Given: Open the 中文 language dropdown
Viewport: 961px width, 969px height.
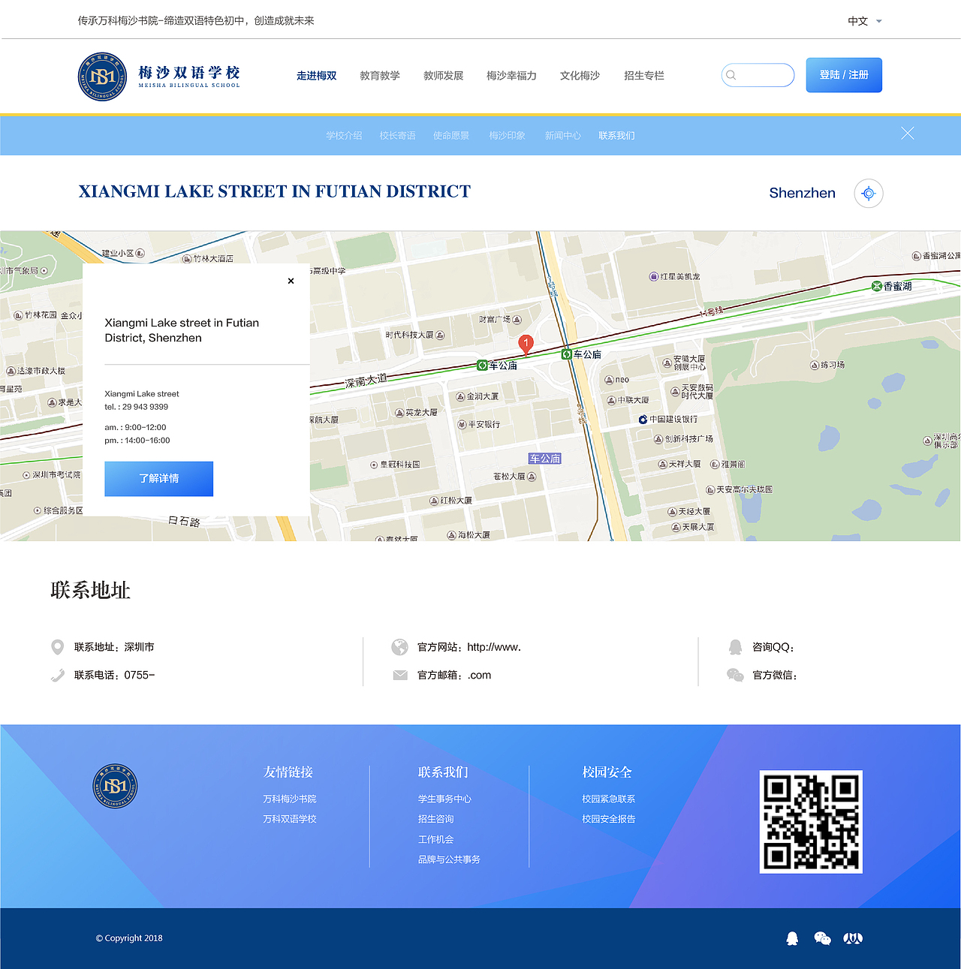Looking at the screenshot, I should tap(863, 21).
